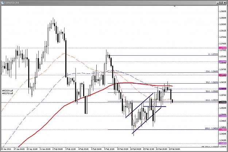Click the '9 Feb 12:00' time label
The width and height of the screenshot is (228, 152).
pyautogui.click(x=109, y=149)
